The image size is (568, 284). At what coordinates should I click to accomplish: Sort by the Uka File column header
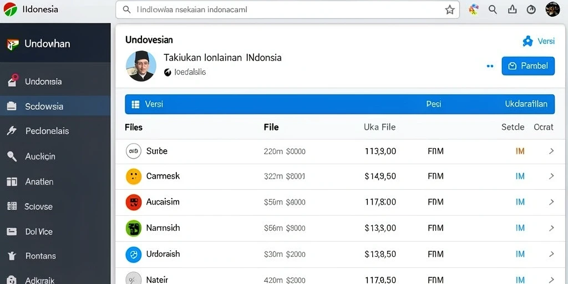(379, 127)
